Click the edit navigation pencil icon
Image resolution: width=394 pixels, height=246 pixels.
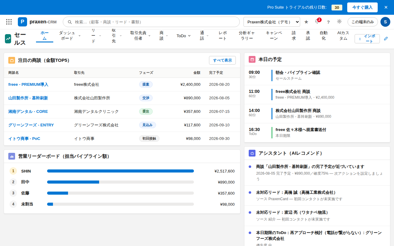point(386,39)
